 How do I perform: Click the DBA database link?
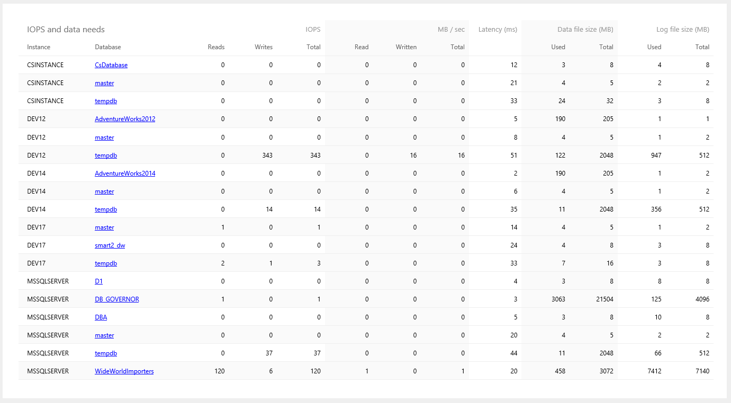click(101, 317)
